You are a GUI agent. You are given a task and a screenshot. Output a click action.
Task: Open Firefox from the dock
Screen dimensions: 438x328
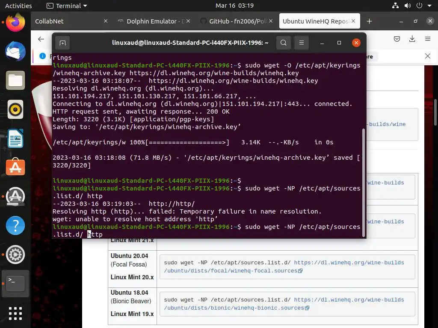pyautogui.click(x=15, y=22)
